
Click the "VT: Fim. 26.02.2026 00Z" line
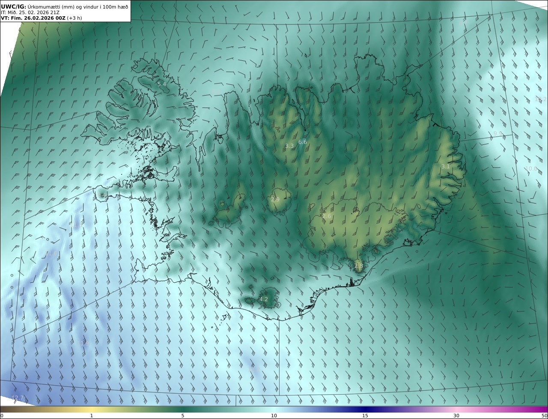pos(41,18)
